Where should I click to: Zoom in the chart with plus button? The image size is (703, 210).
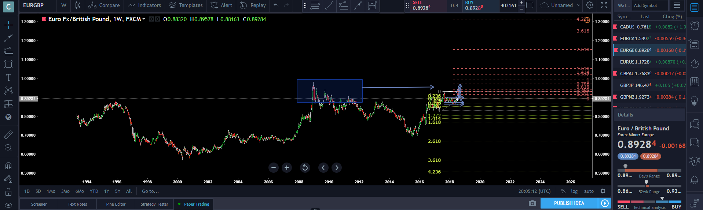point(287,168)
